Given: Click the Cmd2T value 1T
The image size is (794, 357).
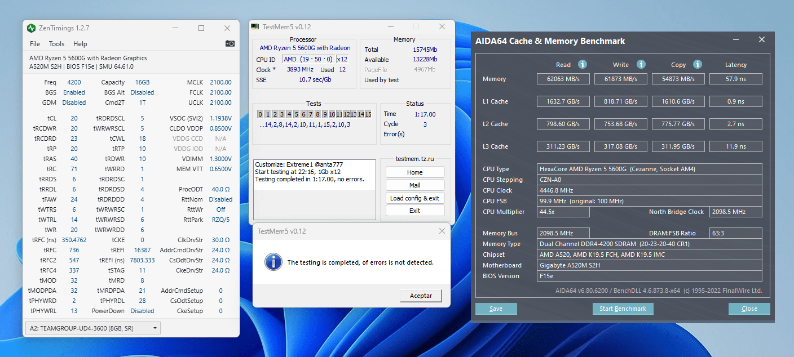Looking at the screenshot, I should point(142,102).
